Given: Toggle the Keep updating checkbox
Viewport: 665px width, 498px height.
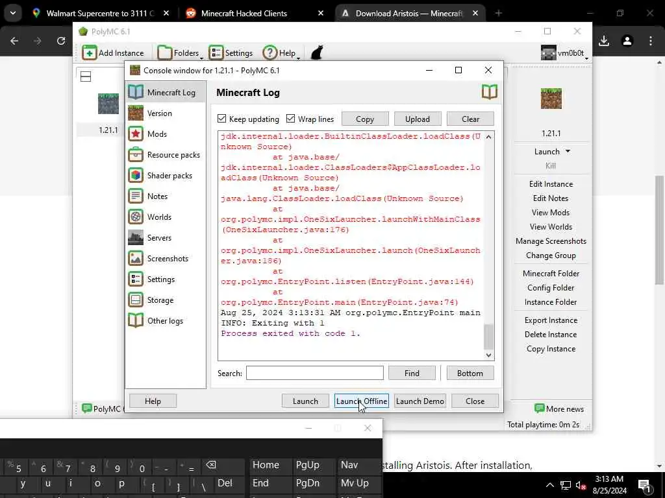Looking at the screenshot, I should tap(222, 119).
